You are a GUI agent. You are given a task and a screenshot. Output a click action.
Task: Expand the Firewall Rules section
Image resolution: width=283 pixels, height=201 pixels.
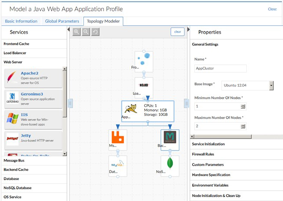pyautogui.click(x=203, y=154)
